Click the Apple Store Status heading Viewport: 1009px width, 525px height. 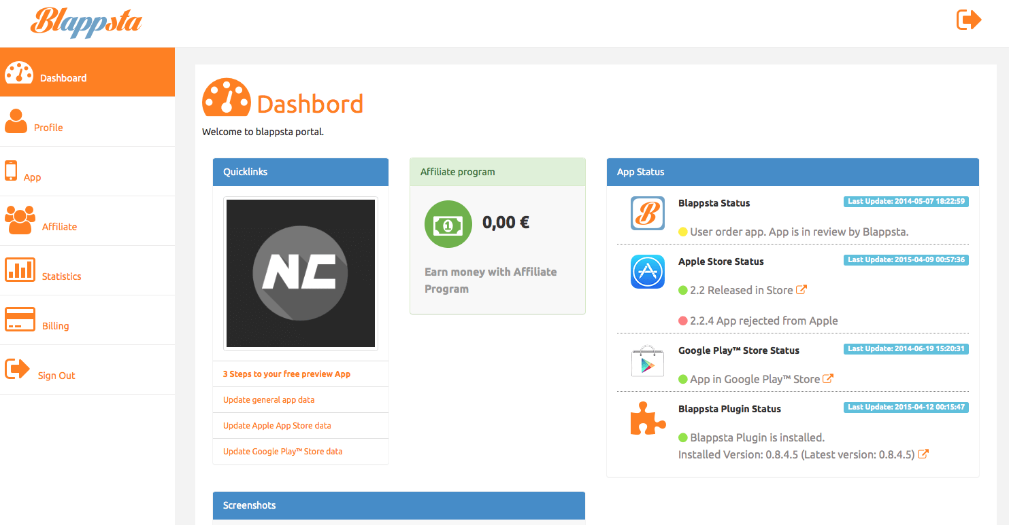tap(721, 261)
